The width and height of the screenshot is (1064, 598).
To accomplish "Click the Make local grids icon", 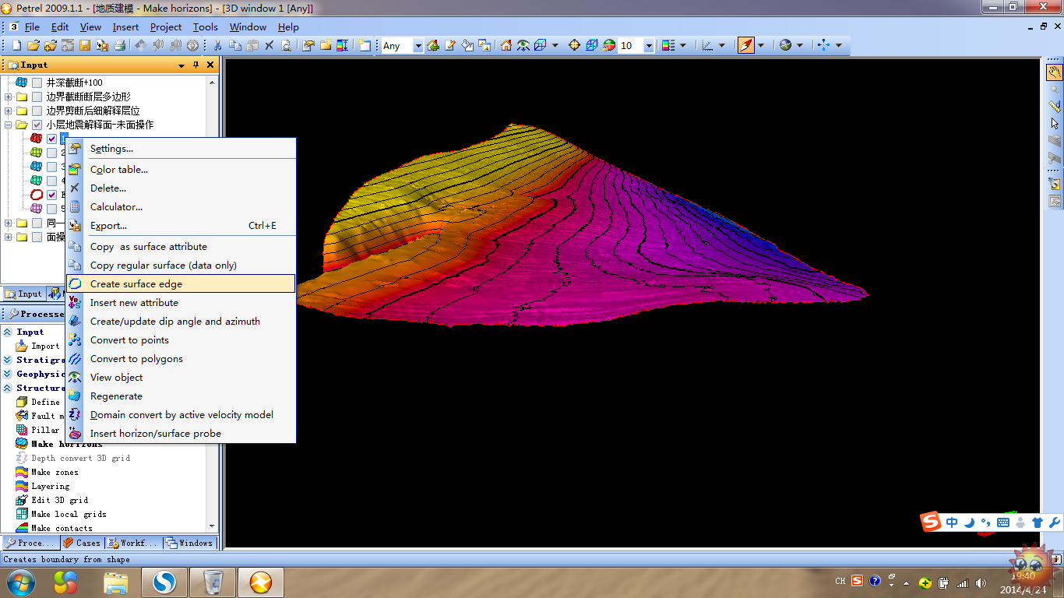I will click(22, 514).
